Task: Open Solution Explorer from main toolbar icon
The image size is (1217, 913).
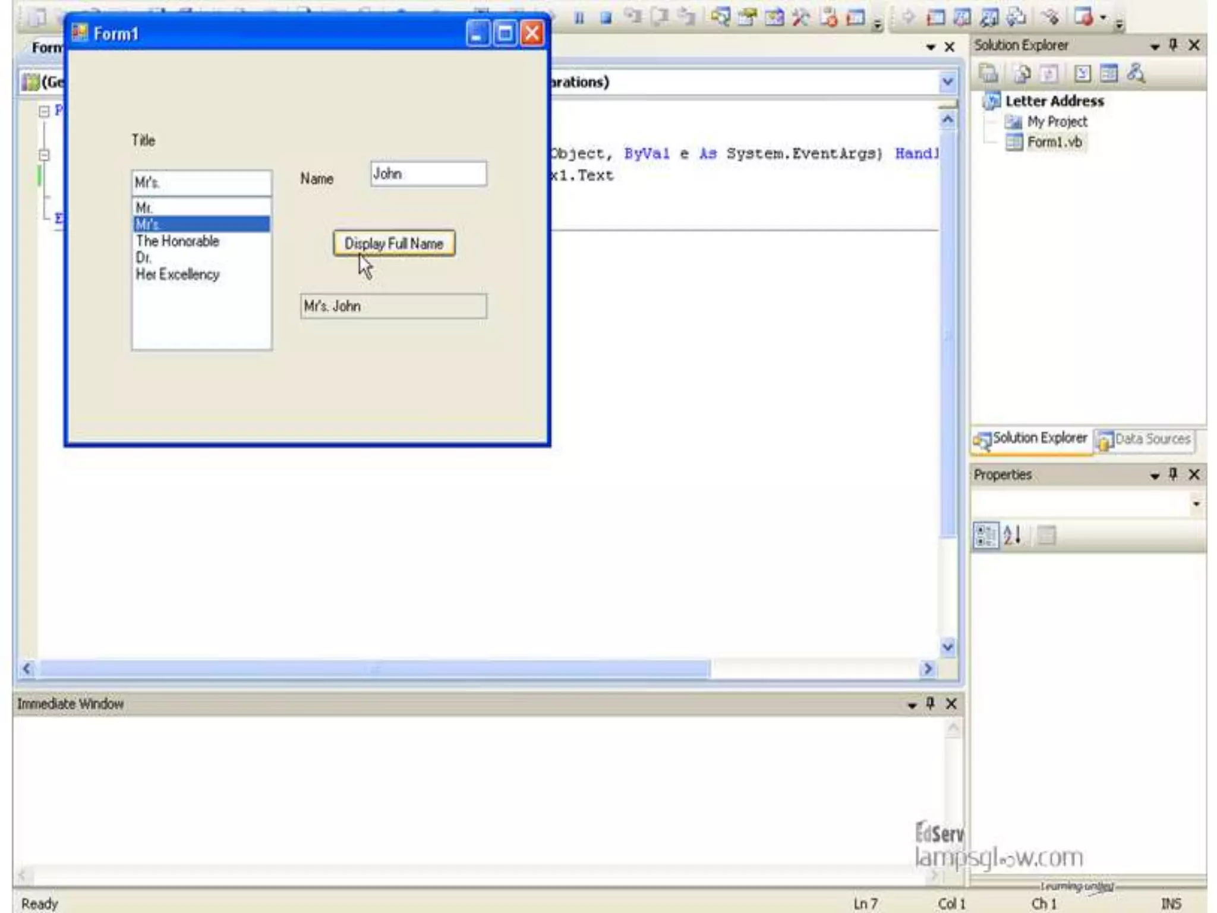Action: coord(720,17)
